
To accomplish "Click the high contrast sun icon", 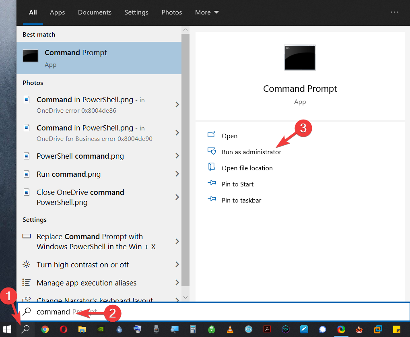I will [x=27, y=264].
